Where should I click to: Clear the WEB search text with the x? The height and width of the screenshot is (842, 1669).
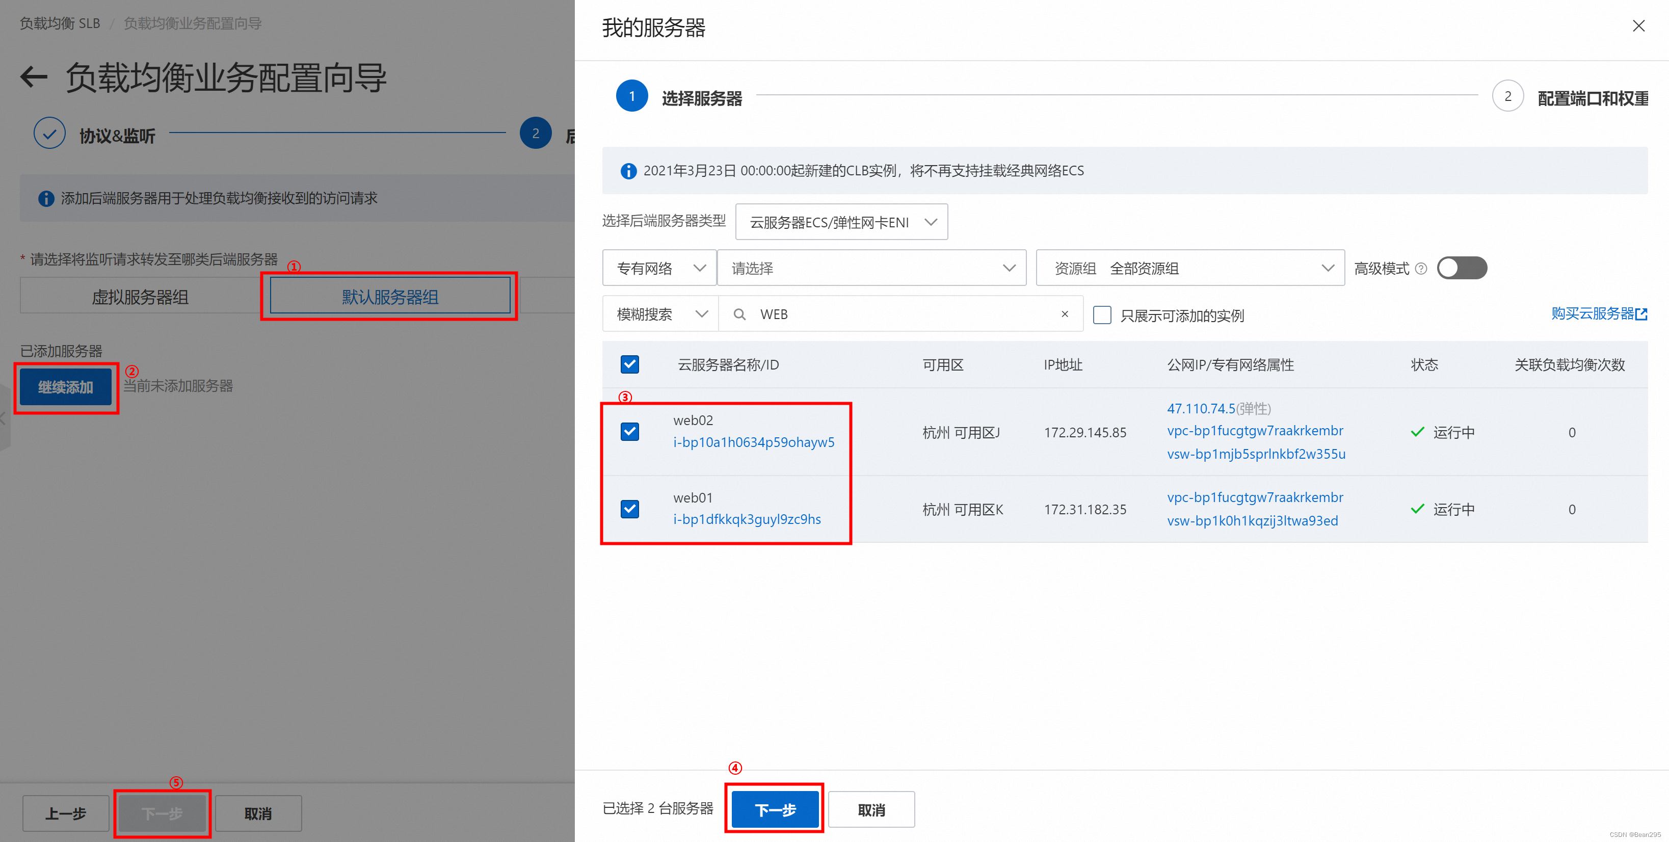coord(1065,314)
